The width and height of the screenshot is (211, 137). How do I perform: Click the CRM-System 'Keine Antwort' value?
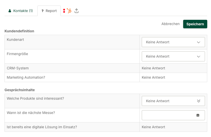(153, 68)
